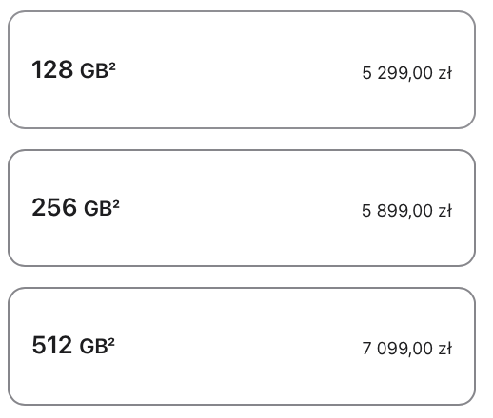Choose the cheapest storage capacity card
Viewport: 493px width, 418px height.
pyautogui.click(x=242, y=70)
